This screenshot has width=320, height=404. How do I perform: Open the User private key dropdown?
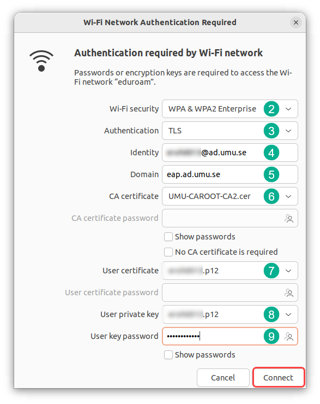230,314
